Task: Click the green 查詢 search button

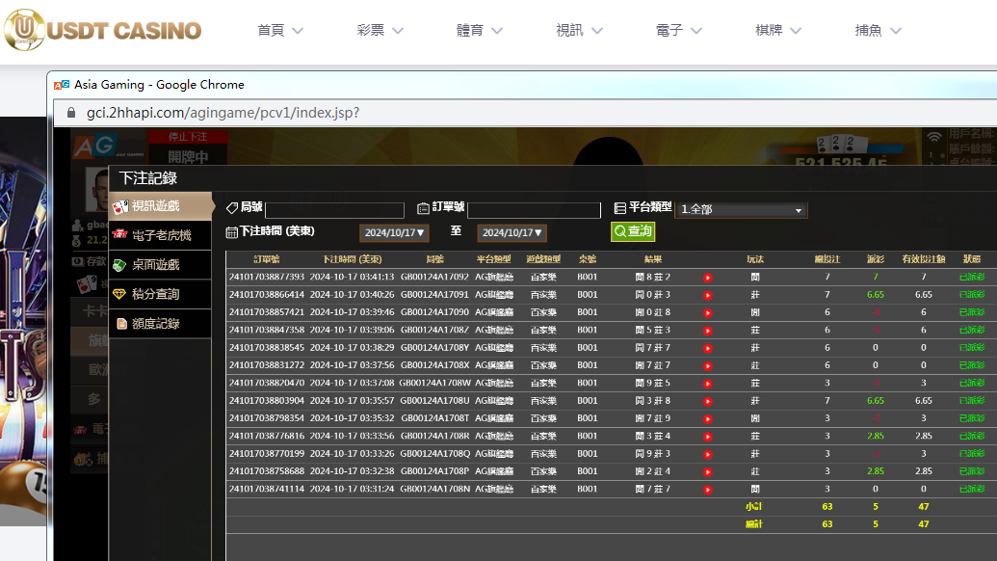Action: click(633, 231)
